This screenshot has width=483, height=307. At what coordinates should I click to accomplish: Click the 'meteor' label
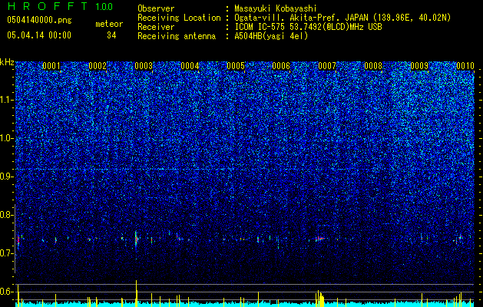(x=109, y=24)
